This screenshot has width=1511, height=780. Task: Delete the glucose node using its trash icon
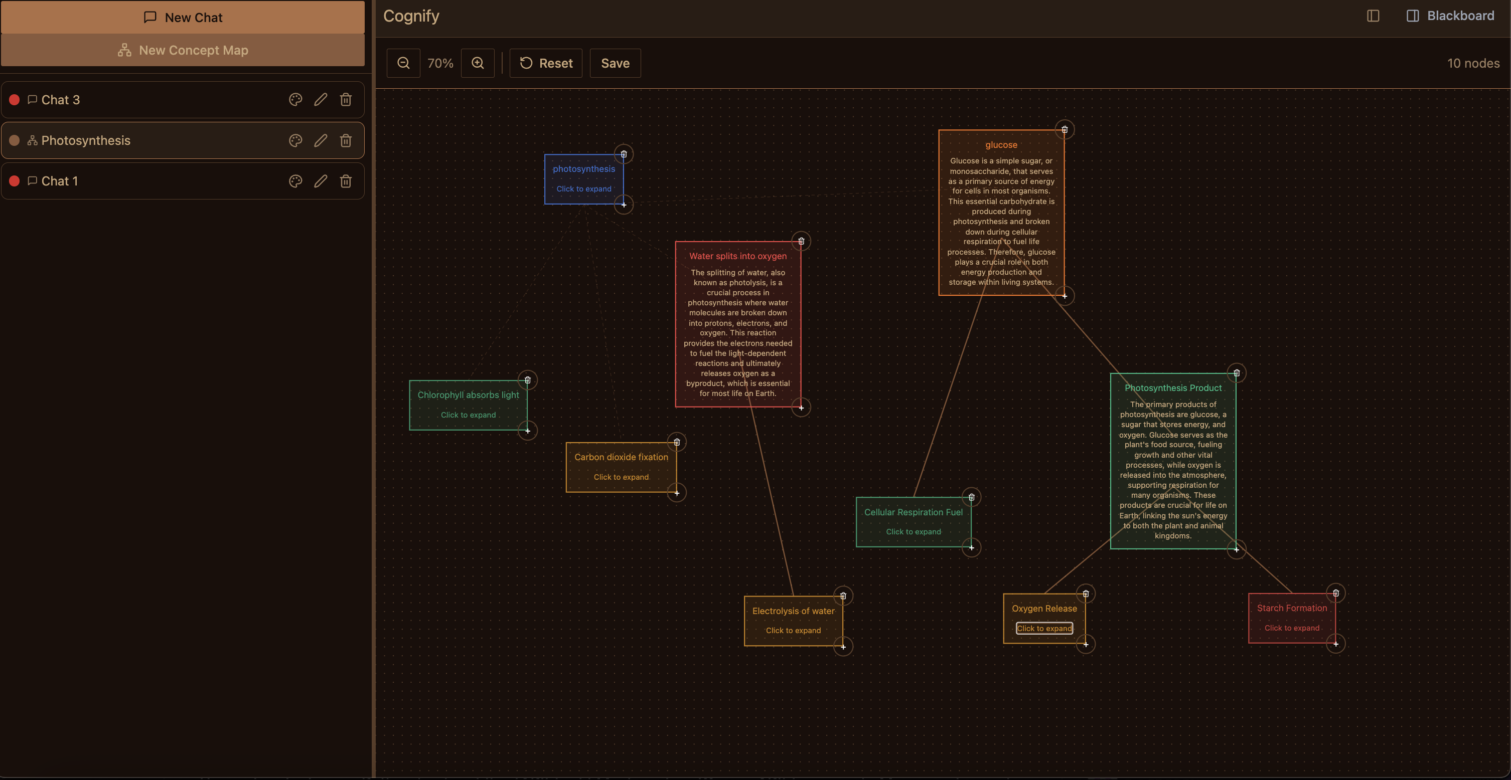pyautogui.click(x=1064, y=129)
